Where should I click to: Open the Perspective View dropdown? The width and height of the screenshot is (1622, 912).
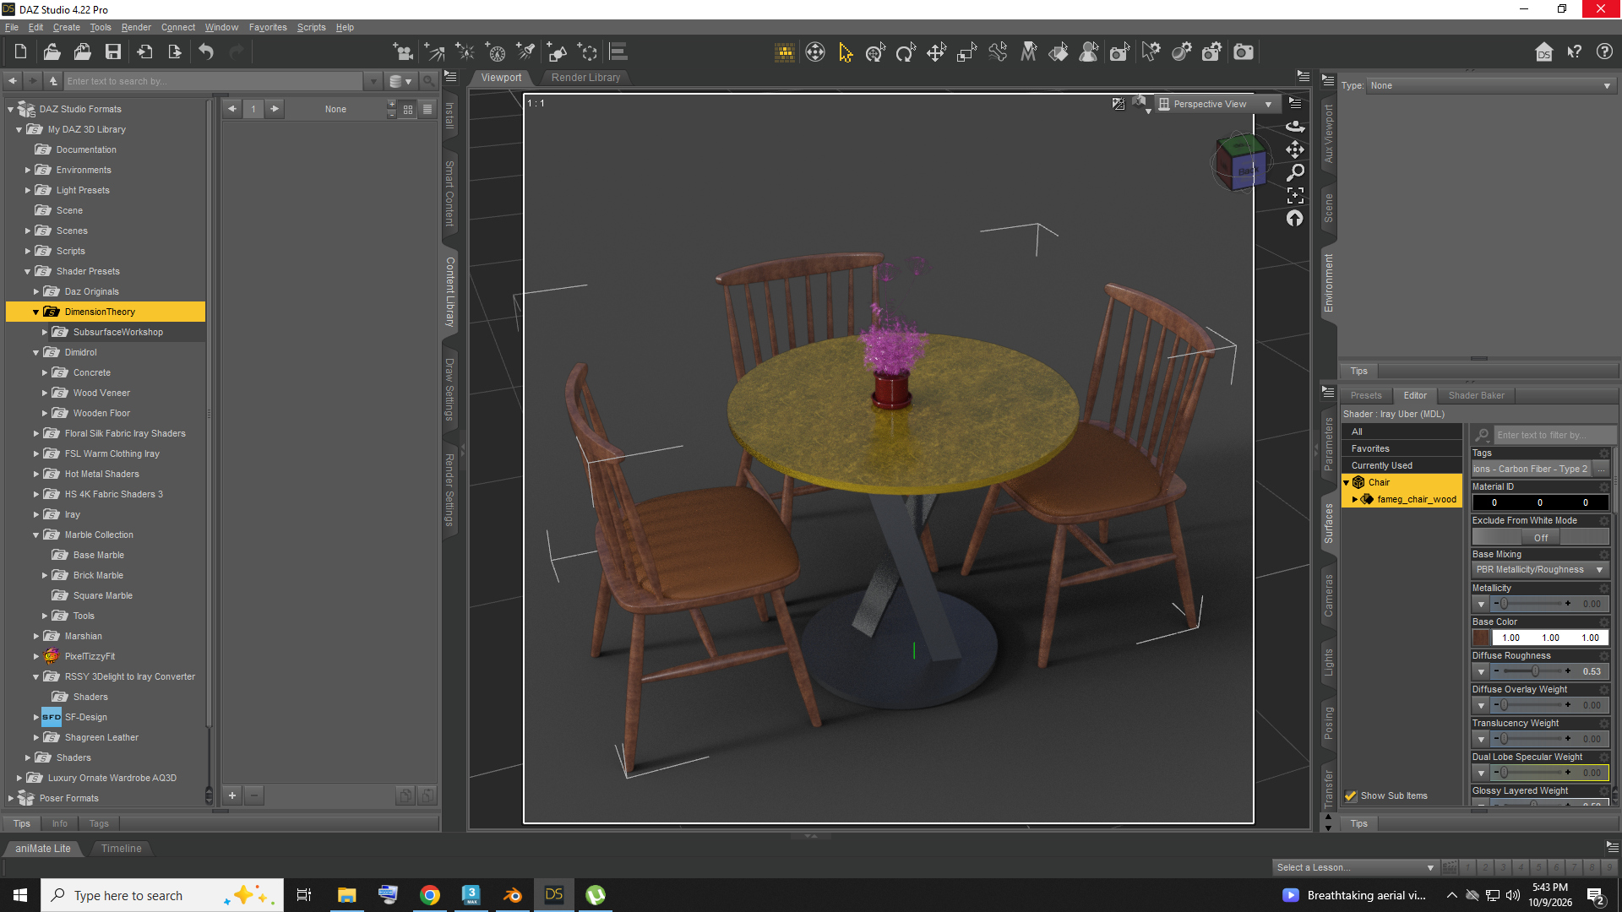[1217, 105]
